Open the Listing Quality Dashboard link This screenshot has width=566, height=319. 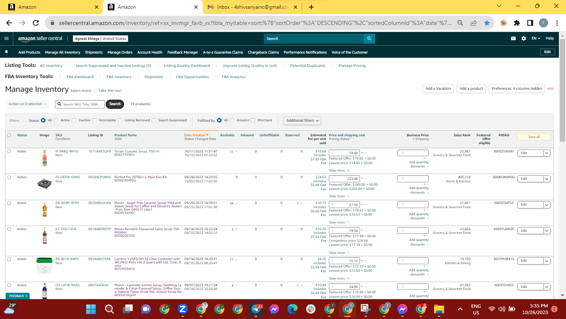[x=187, y=66]
